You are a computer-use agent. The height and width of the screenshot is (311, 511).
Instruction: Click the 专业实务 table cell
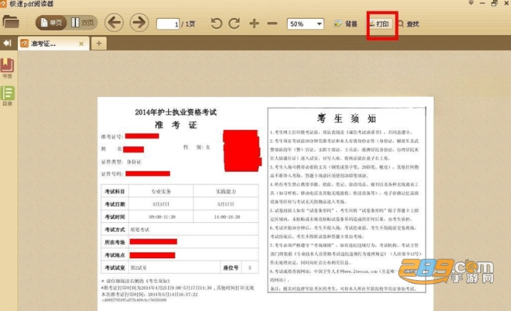[161, 191]
